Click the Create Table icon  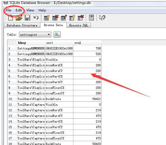[47, 18]
